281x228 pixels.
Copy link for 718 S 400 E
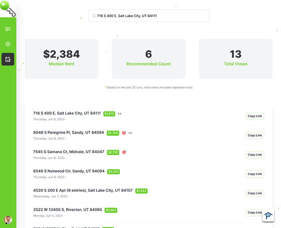[255, 116]
